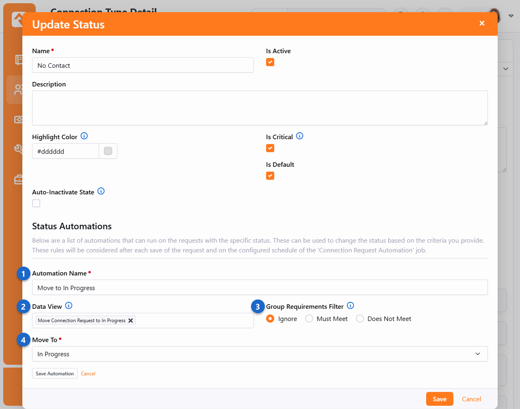Viewport: 520px width, 409px height.
Task: Select the Must Meet radio option
Action: [309, 319]
